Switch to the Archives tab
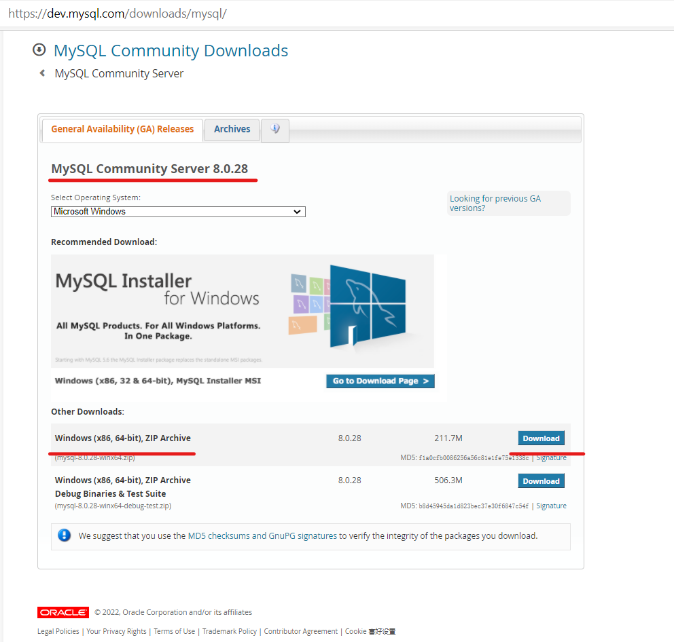The image size is (674, 642). [x=232, y=129]
